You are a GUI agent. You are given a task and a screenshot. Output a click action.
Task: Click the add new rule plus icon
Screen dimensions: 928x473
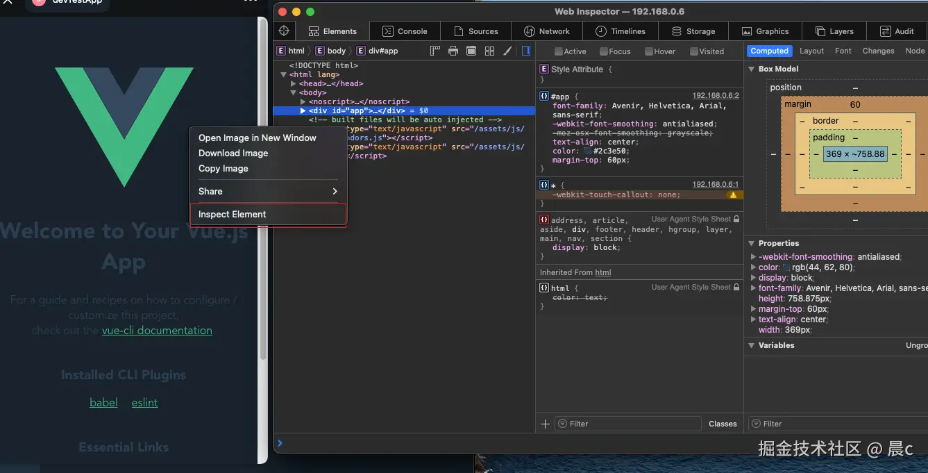tap(545, 424)
